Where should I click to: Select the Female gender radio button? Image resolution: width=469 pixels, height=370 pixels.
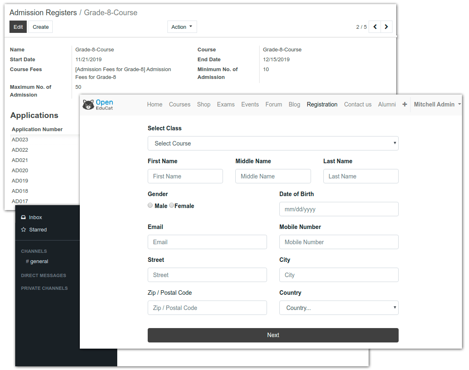click(171, 205)
